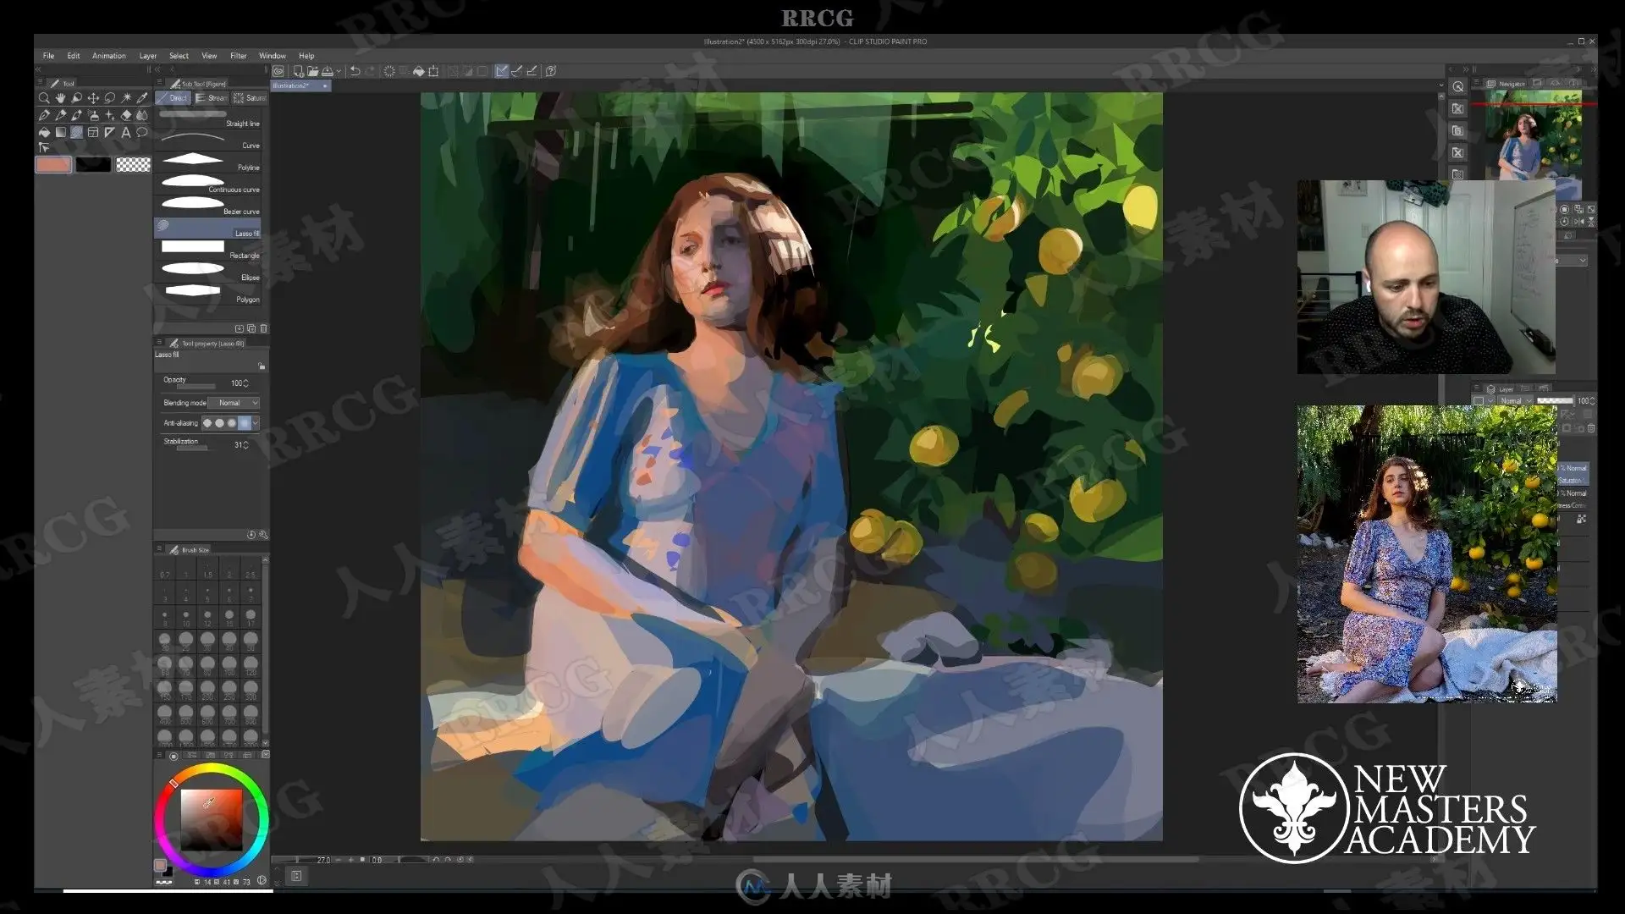The width and height of the screenshot is (1625, 914).
Task: Switch to the Stream line sub tool tab
Action: tap(212, 98)
